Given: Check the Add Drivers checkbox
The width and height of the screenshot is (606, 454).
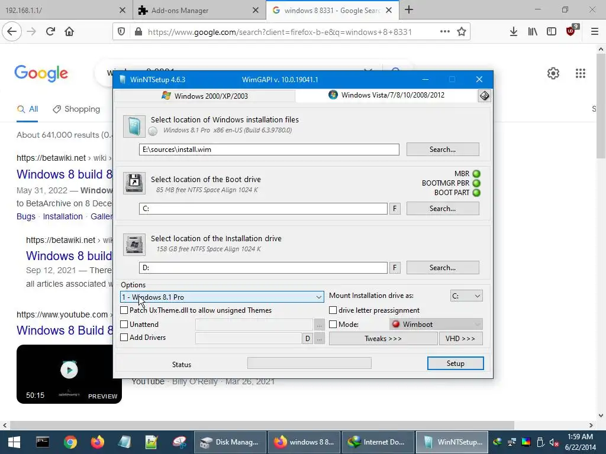Looking at the screenshot, I should click(124, 338).
